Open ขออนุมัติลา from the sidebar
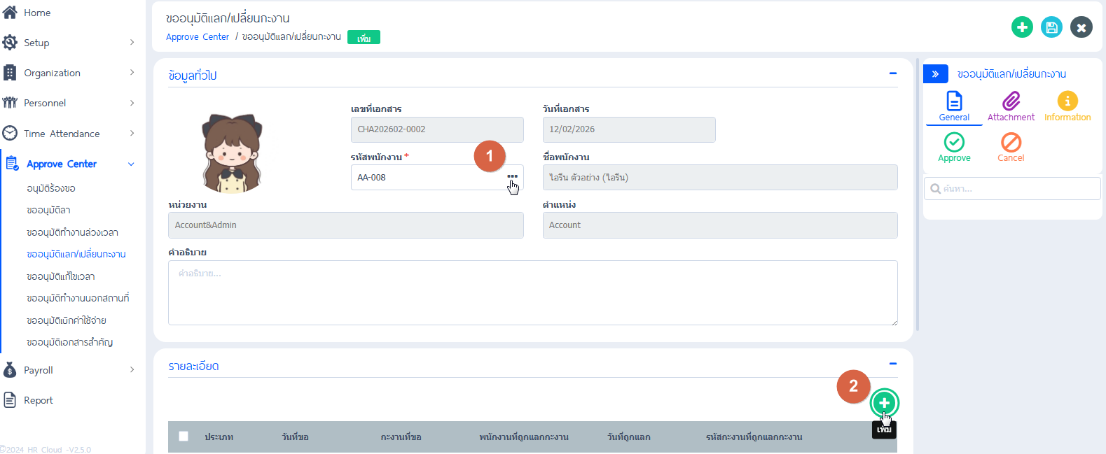 pyautogui.click(x=48, y=210)
